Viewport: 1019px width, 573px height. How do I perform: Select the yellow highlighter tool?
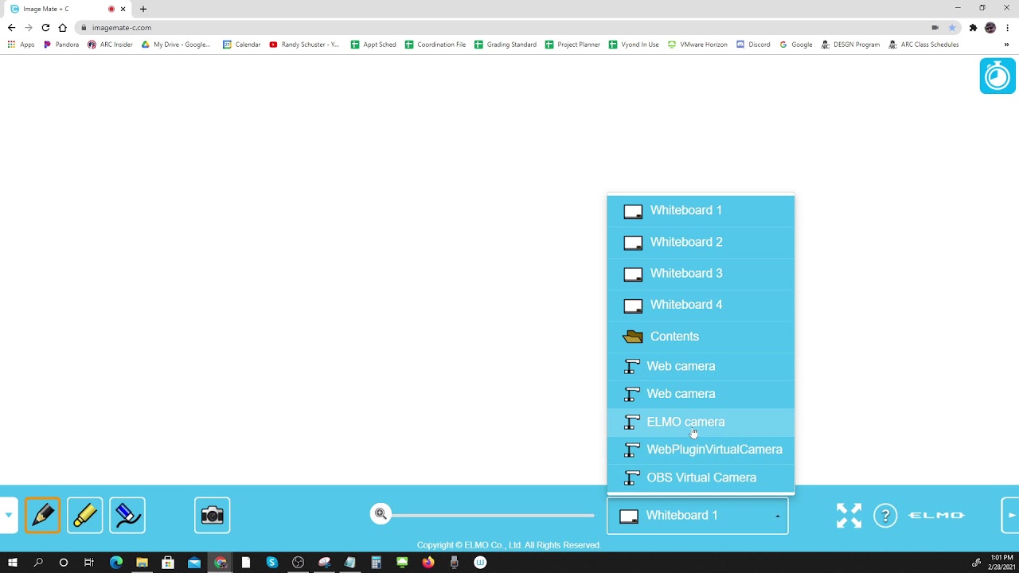coord(85,515)
